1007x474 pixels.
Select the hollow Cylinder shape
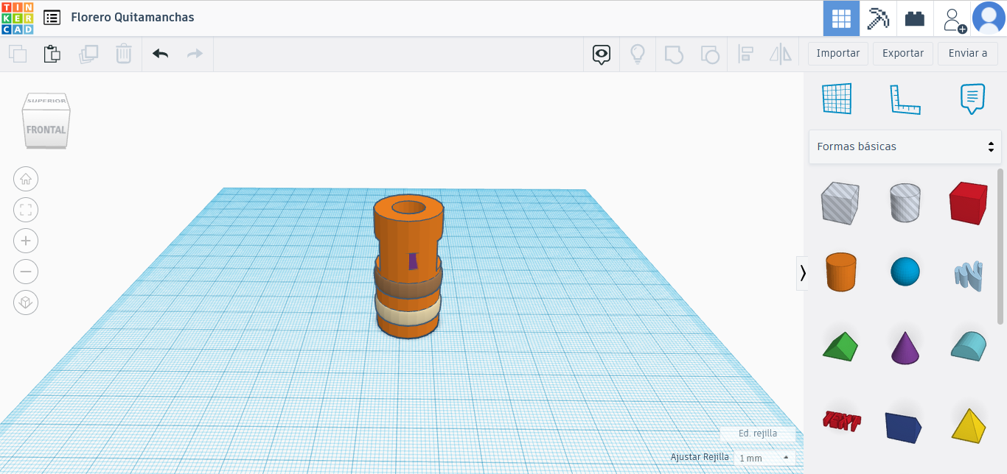click(905, 202)
